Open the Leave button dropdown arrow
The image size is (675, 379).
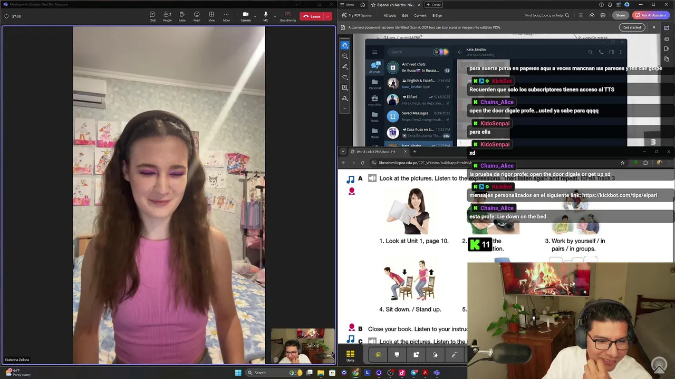pos(327,16)
